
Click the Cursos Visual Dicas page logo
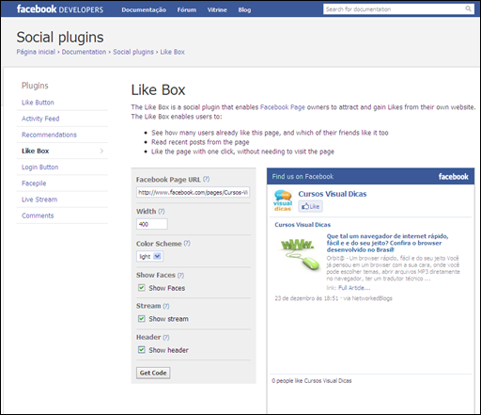pos(283,200)
